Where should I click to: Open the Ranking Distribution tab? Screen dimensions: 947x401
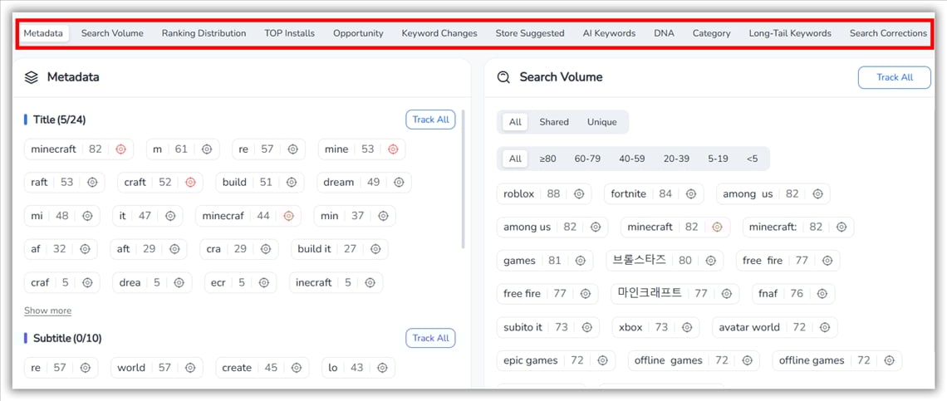point(204,33)
